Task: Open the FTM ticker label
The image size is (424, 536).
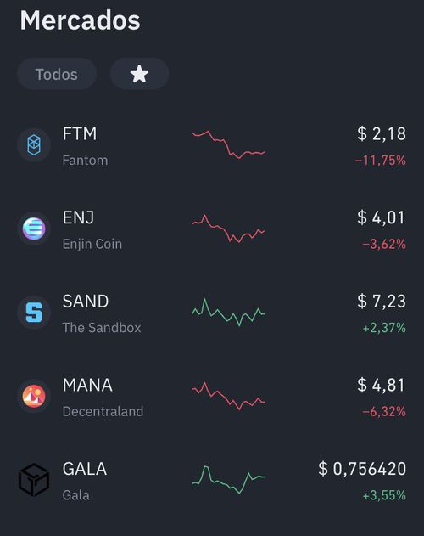Action: pyautogui.click(x=80, y=133)
